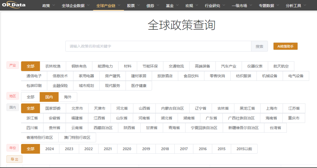317x168 pixels.
Task: Filter policies by 北京市
Action: point(77,108)
